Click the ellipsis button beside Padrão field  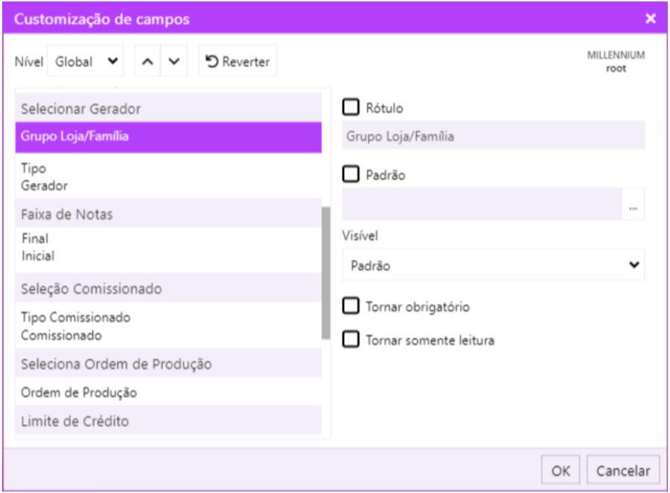coord(633,208)
